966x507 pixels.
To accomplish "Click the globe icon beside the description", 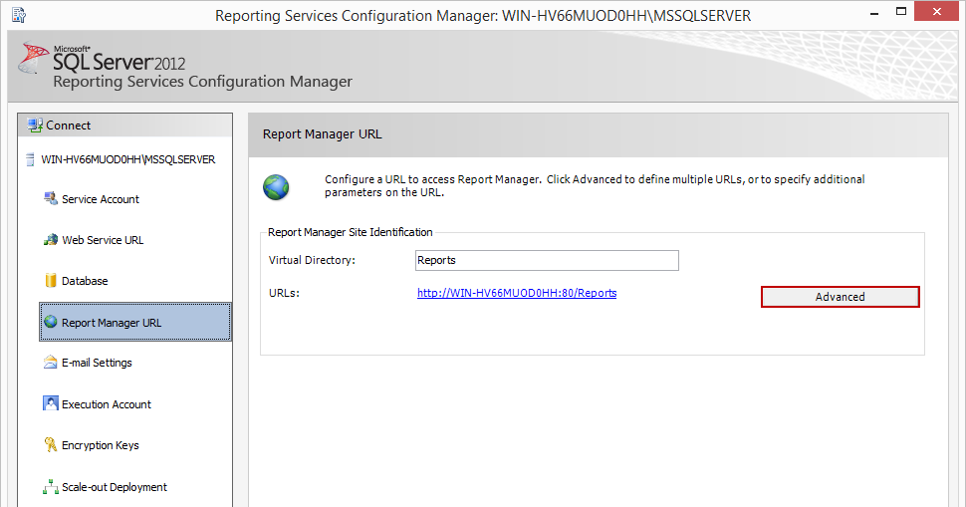I will point(276,186).
